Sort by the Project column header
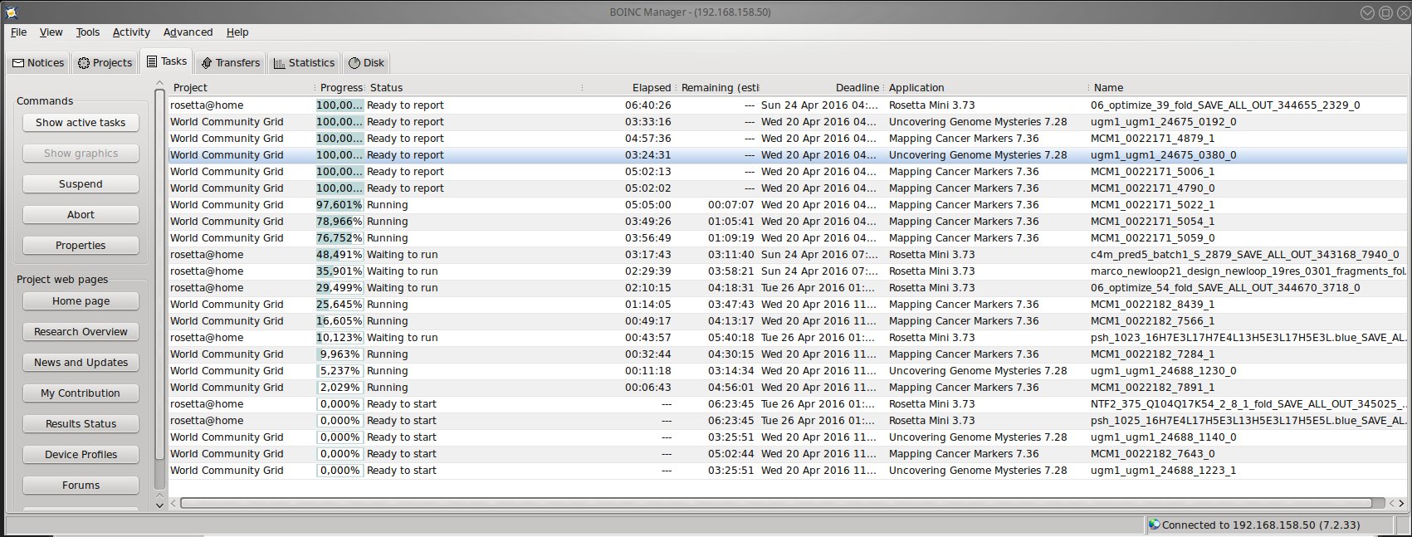The width and height of the screenshot is (1412, 537). point(242,88)
